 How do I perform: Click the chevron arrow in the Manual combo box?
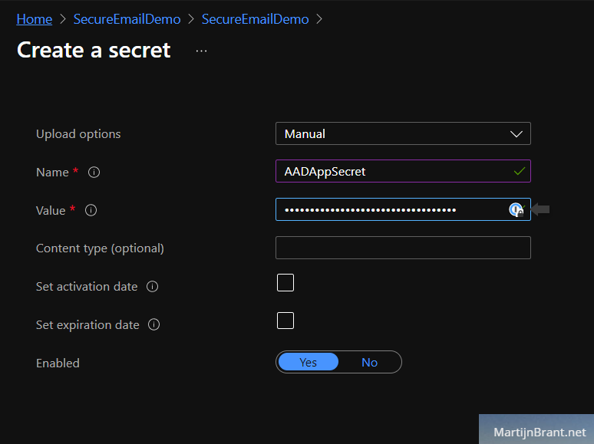click(516, 134)
